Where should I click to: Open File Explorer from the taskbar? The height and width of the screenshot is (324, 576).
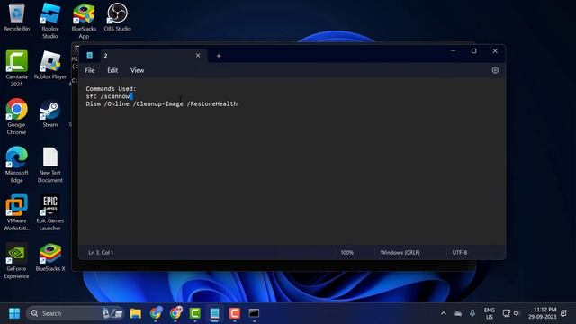point(136,313)
